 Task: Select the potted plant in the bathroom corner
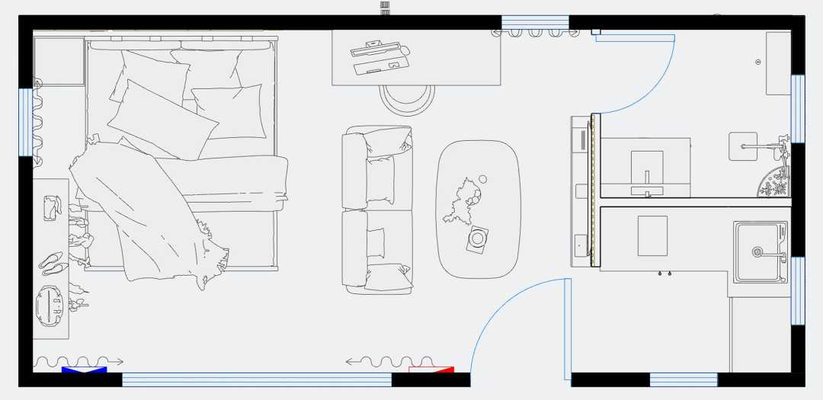pyautogui.click(x=774, y=183)
